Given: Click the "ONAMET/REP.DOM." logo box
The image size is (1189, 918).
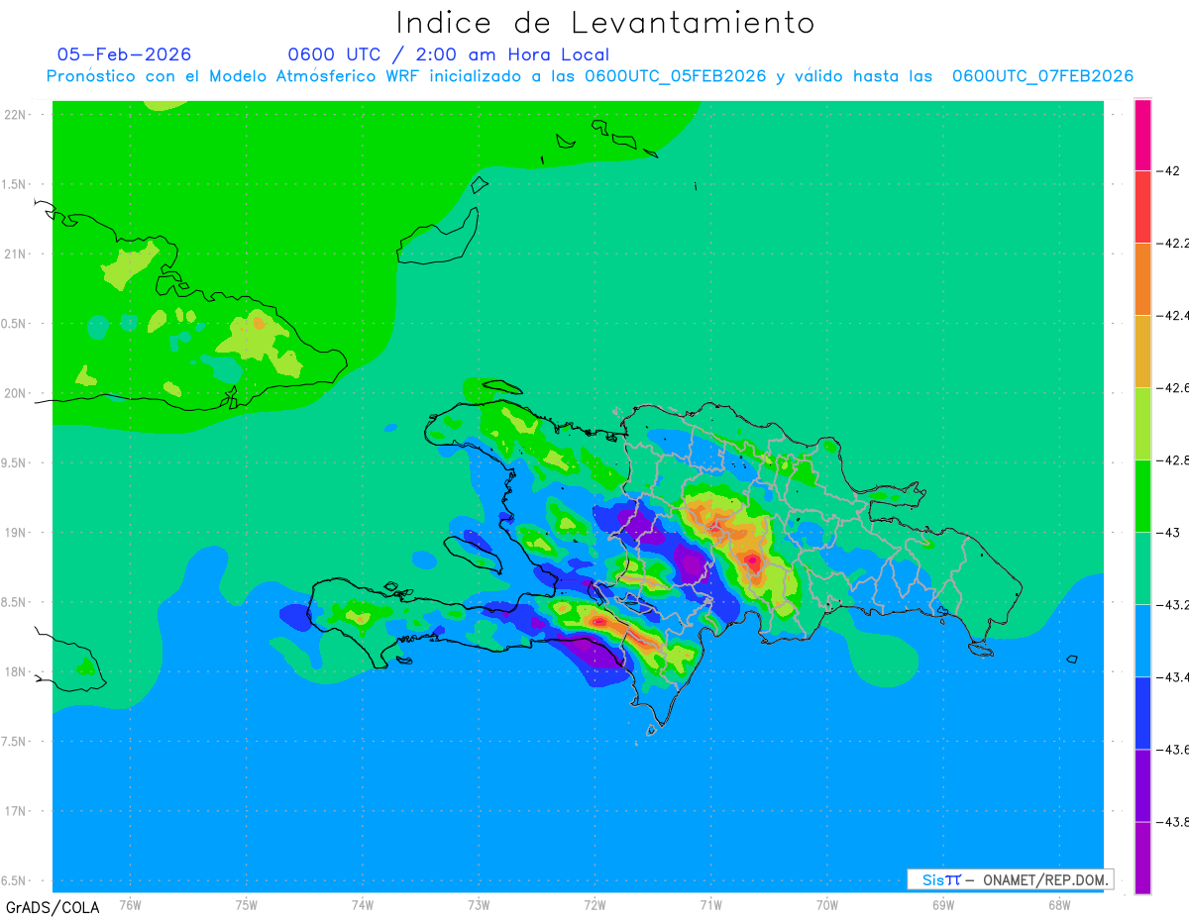Looking at the screenshot, I should pyautogui.click(x=1010, y=879).
